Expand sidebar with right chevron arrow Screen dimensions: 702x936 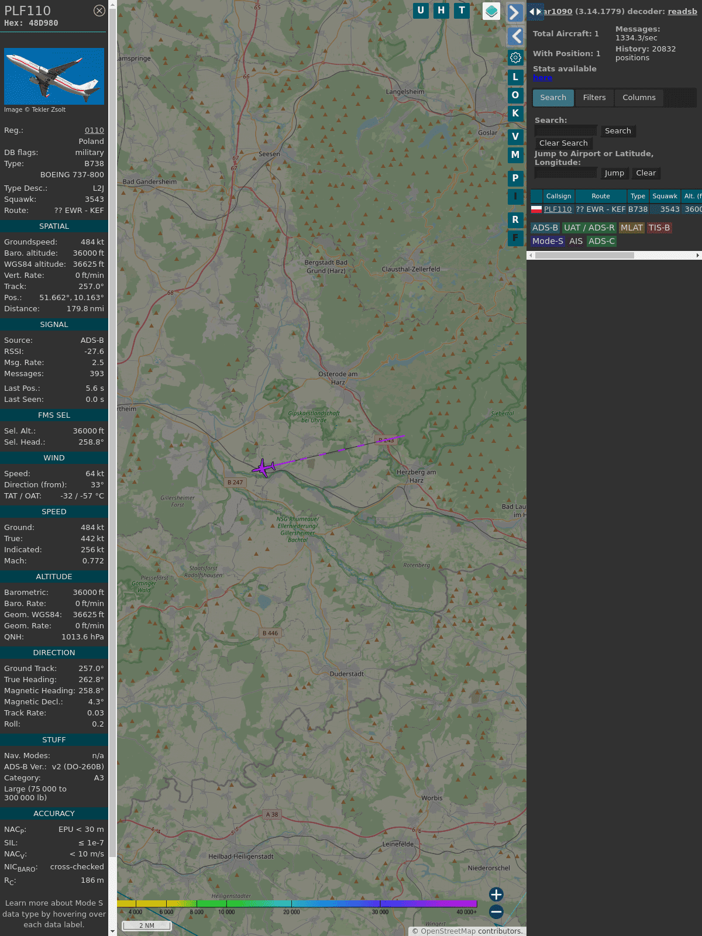pyautogui.click(x=514, y=12)
